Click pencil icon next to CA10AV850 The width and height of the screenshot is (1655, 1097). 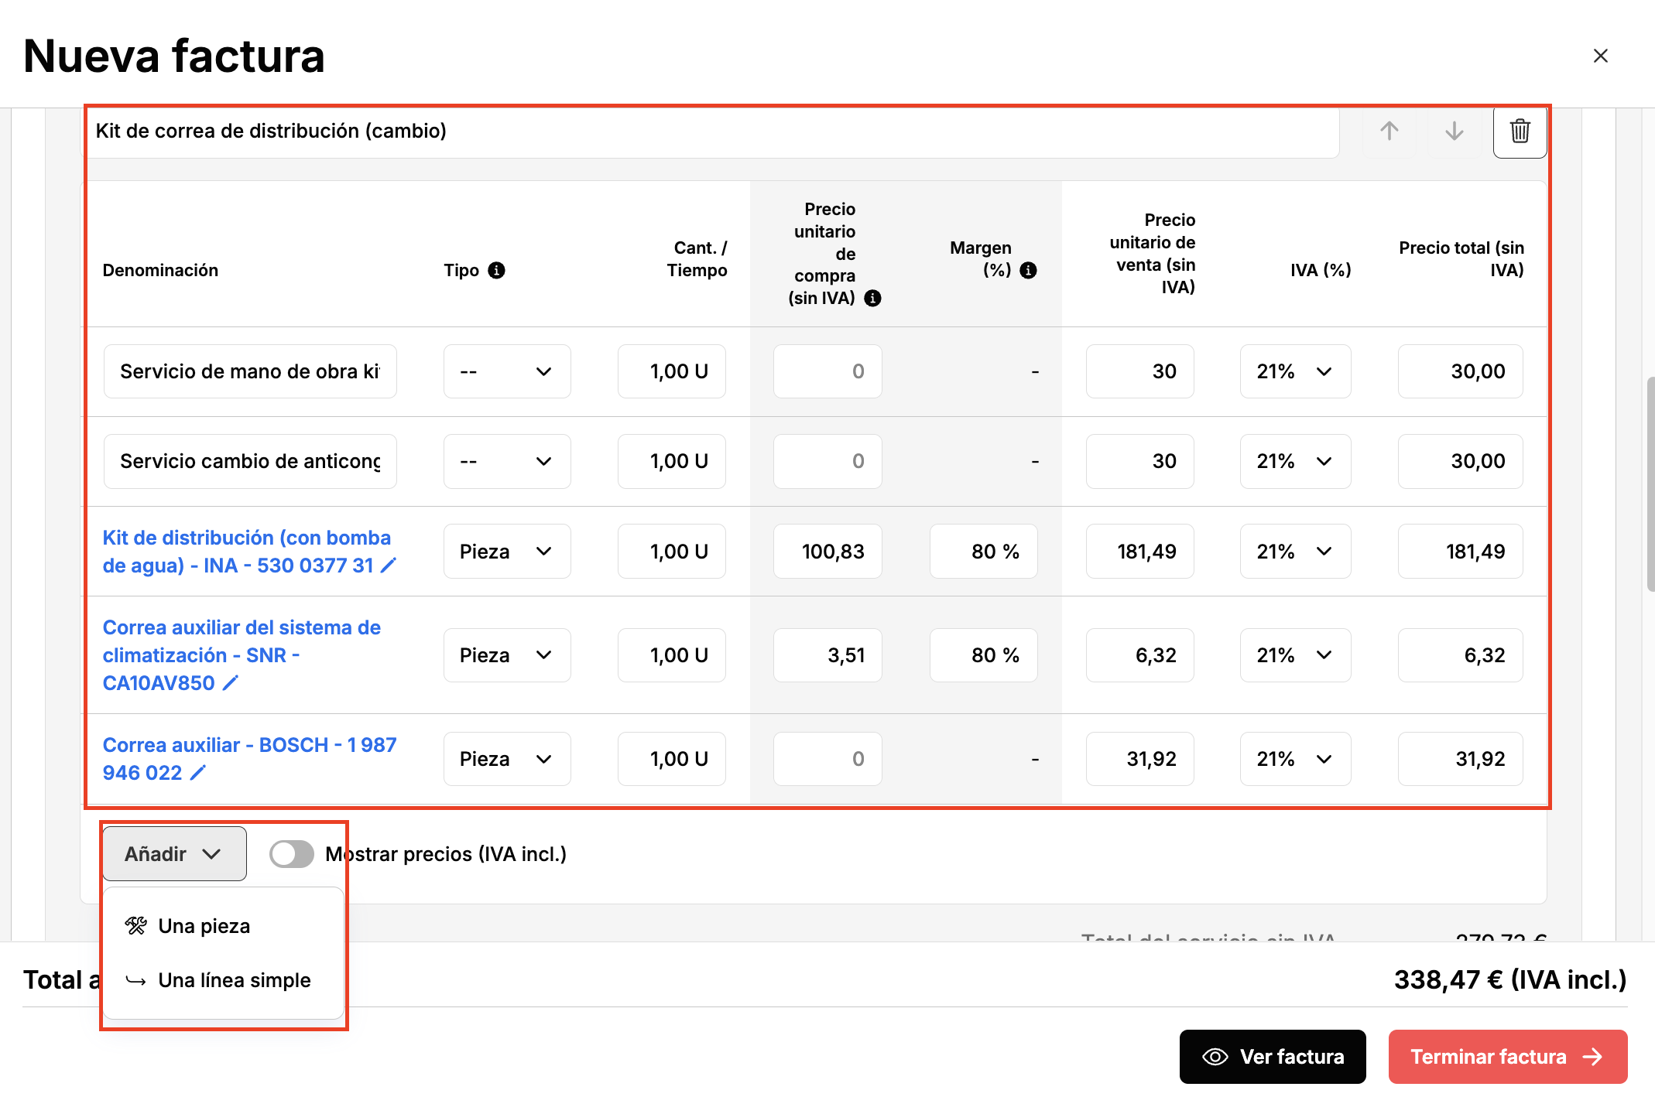(231, 683)
